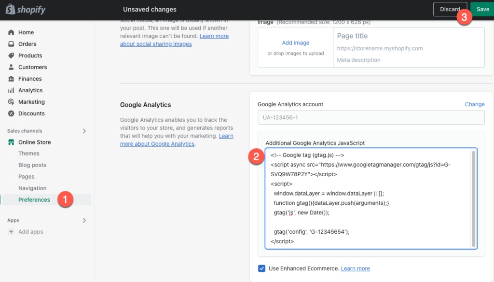
Task: Open the Finances section
Action: point(30,79)
